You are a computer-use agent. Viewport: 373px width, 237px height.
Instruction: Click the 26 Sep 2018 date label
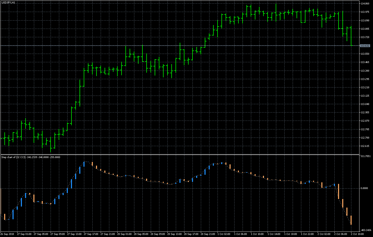7,234
